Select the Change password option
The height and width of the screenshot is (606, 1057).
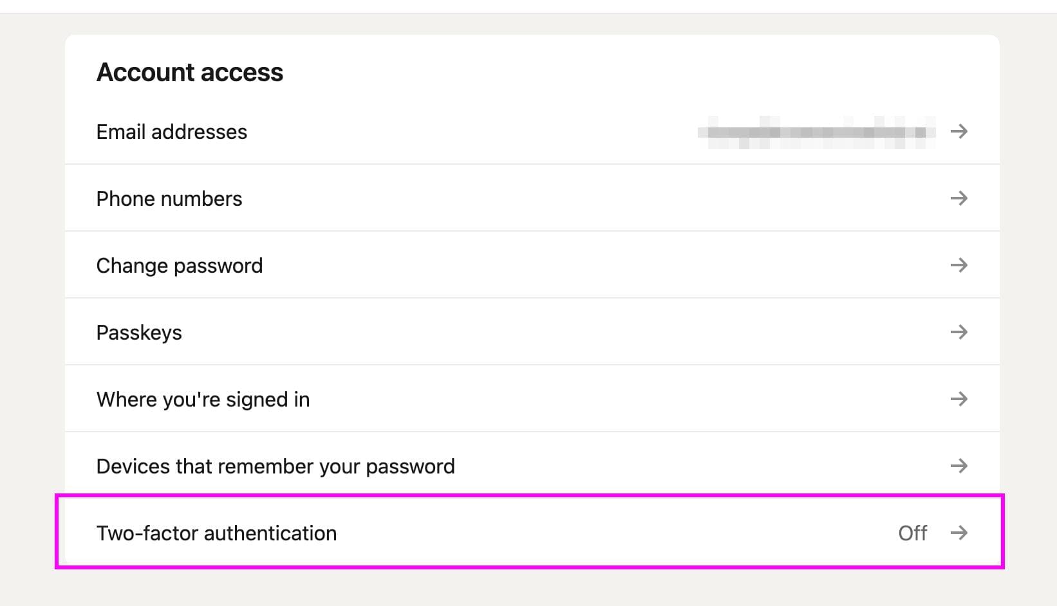(179, 264)
